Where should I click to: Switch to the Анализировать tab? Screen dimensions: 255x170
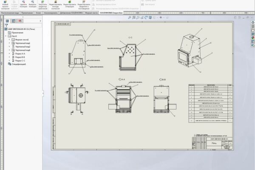point(51,13)
